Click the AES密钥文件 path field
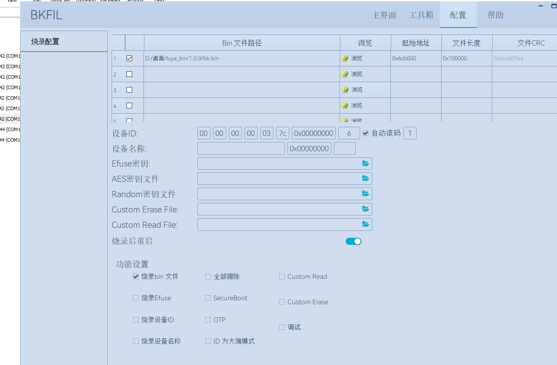The height and width of the screenshot is (365, 557). coord(285,178)
